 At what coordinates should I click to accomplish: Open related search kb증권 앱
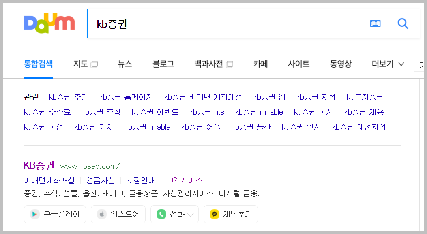click(269, 97)
